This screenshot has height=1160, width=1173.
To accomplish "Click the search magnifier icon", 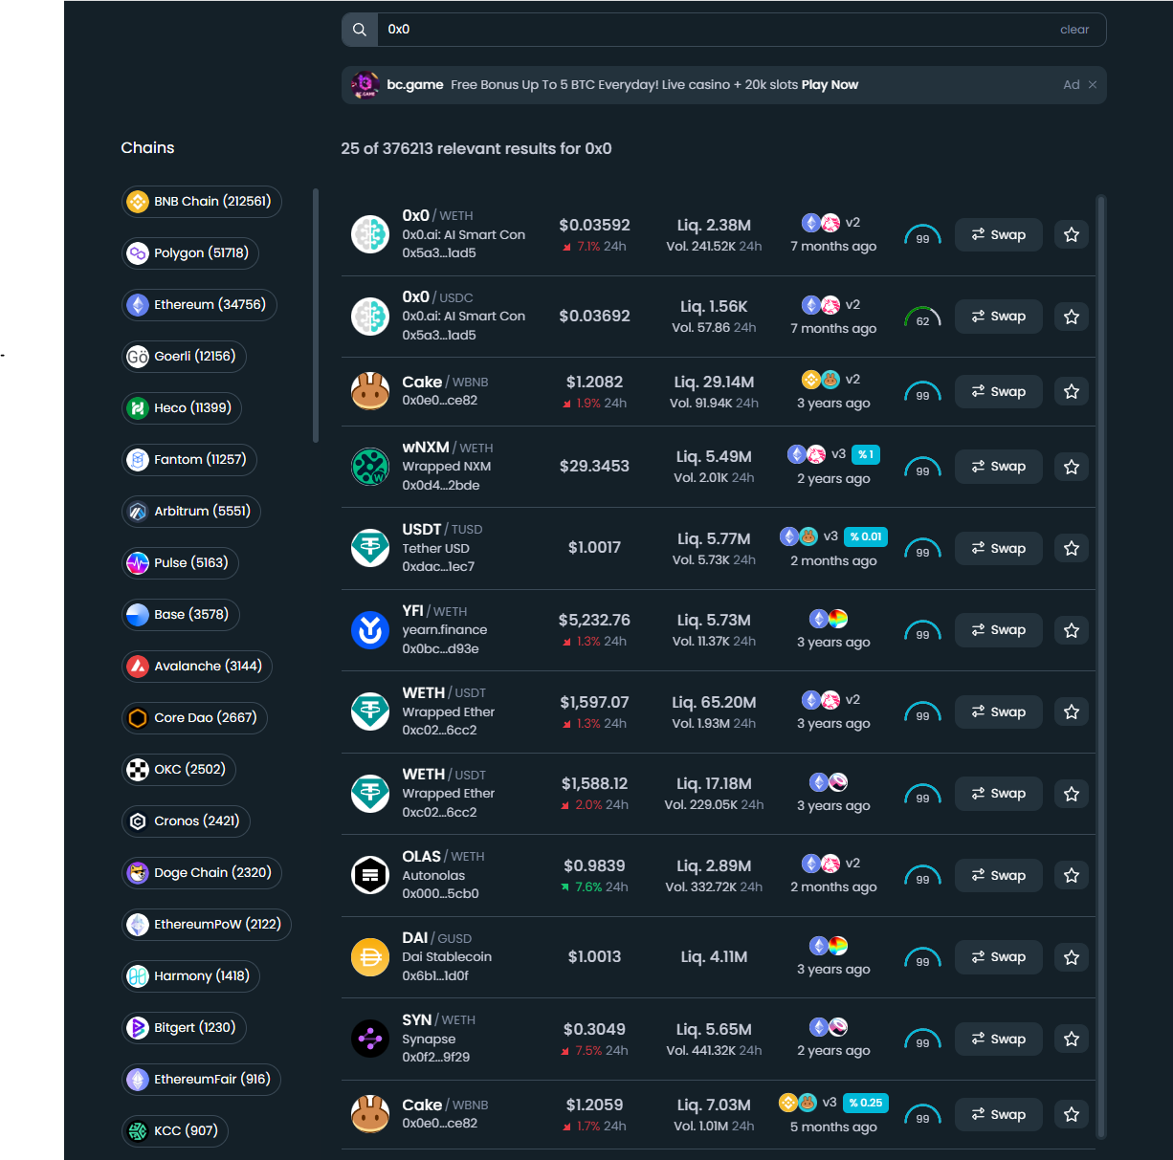I will (360, 30).
